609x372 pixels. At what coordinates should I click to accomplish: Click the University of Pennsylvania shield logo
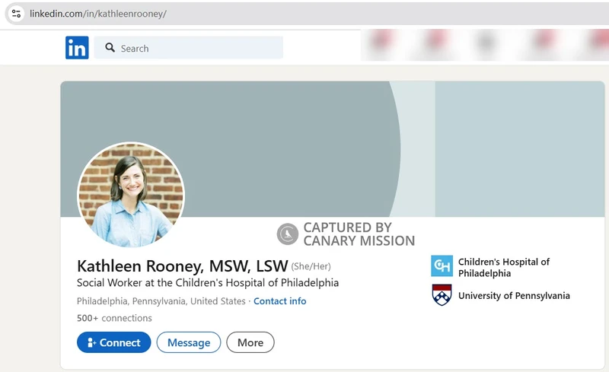click(442, 295)
